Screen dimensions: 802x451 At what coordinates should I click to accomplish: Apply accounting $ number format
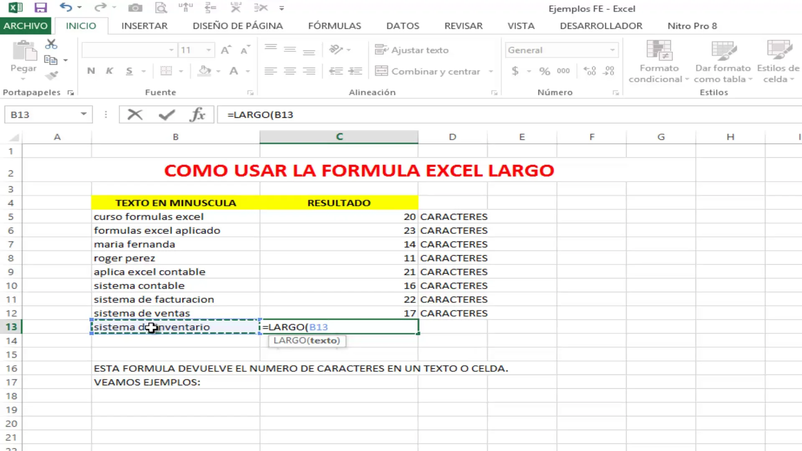tap(515, 71)
